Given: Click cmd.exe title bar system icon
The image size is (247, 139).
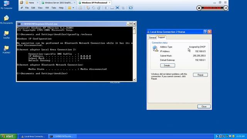Looking at the screenshot, I should [x=19, y=24].
